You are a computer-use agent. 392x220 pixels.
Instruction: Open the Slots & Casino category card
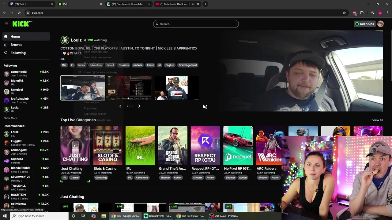click(x=107, y=146)
